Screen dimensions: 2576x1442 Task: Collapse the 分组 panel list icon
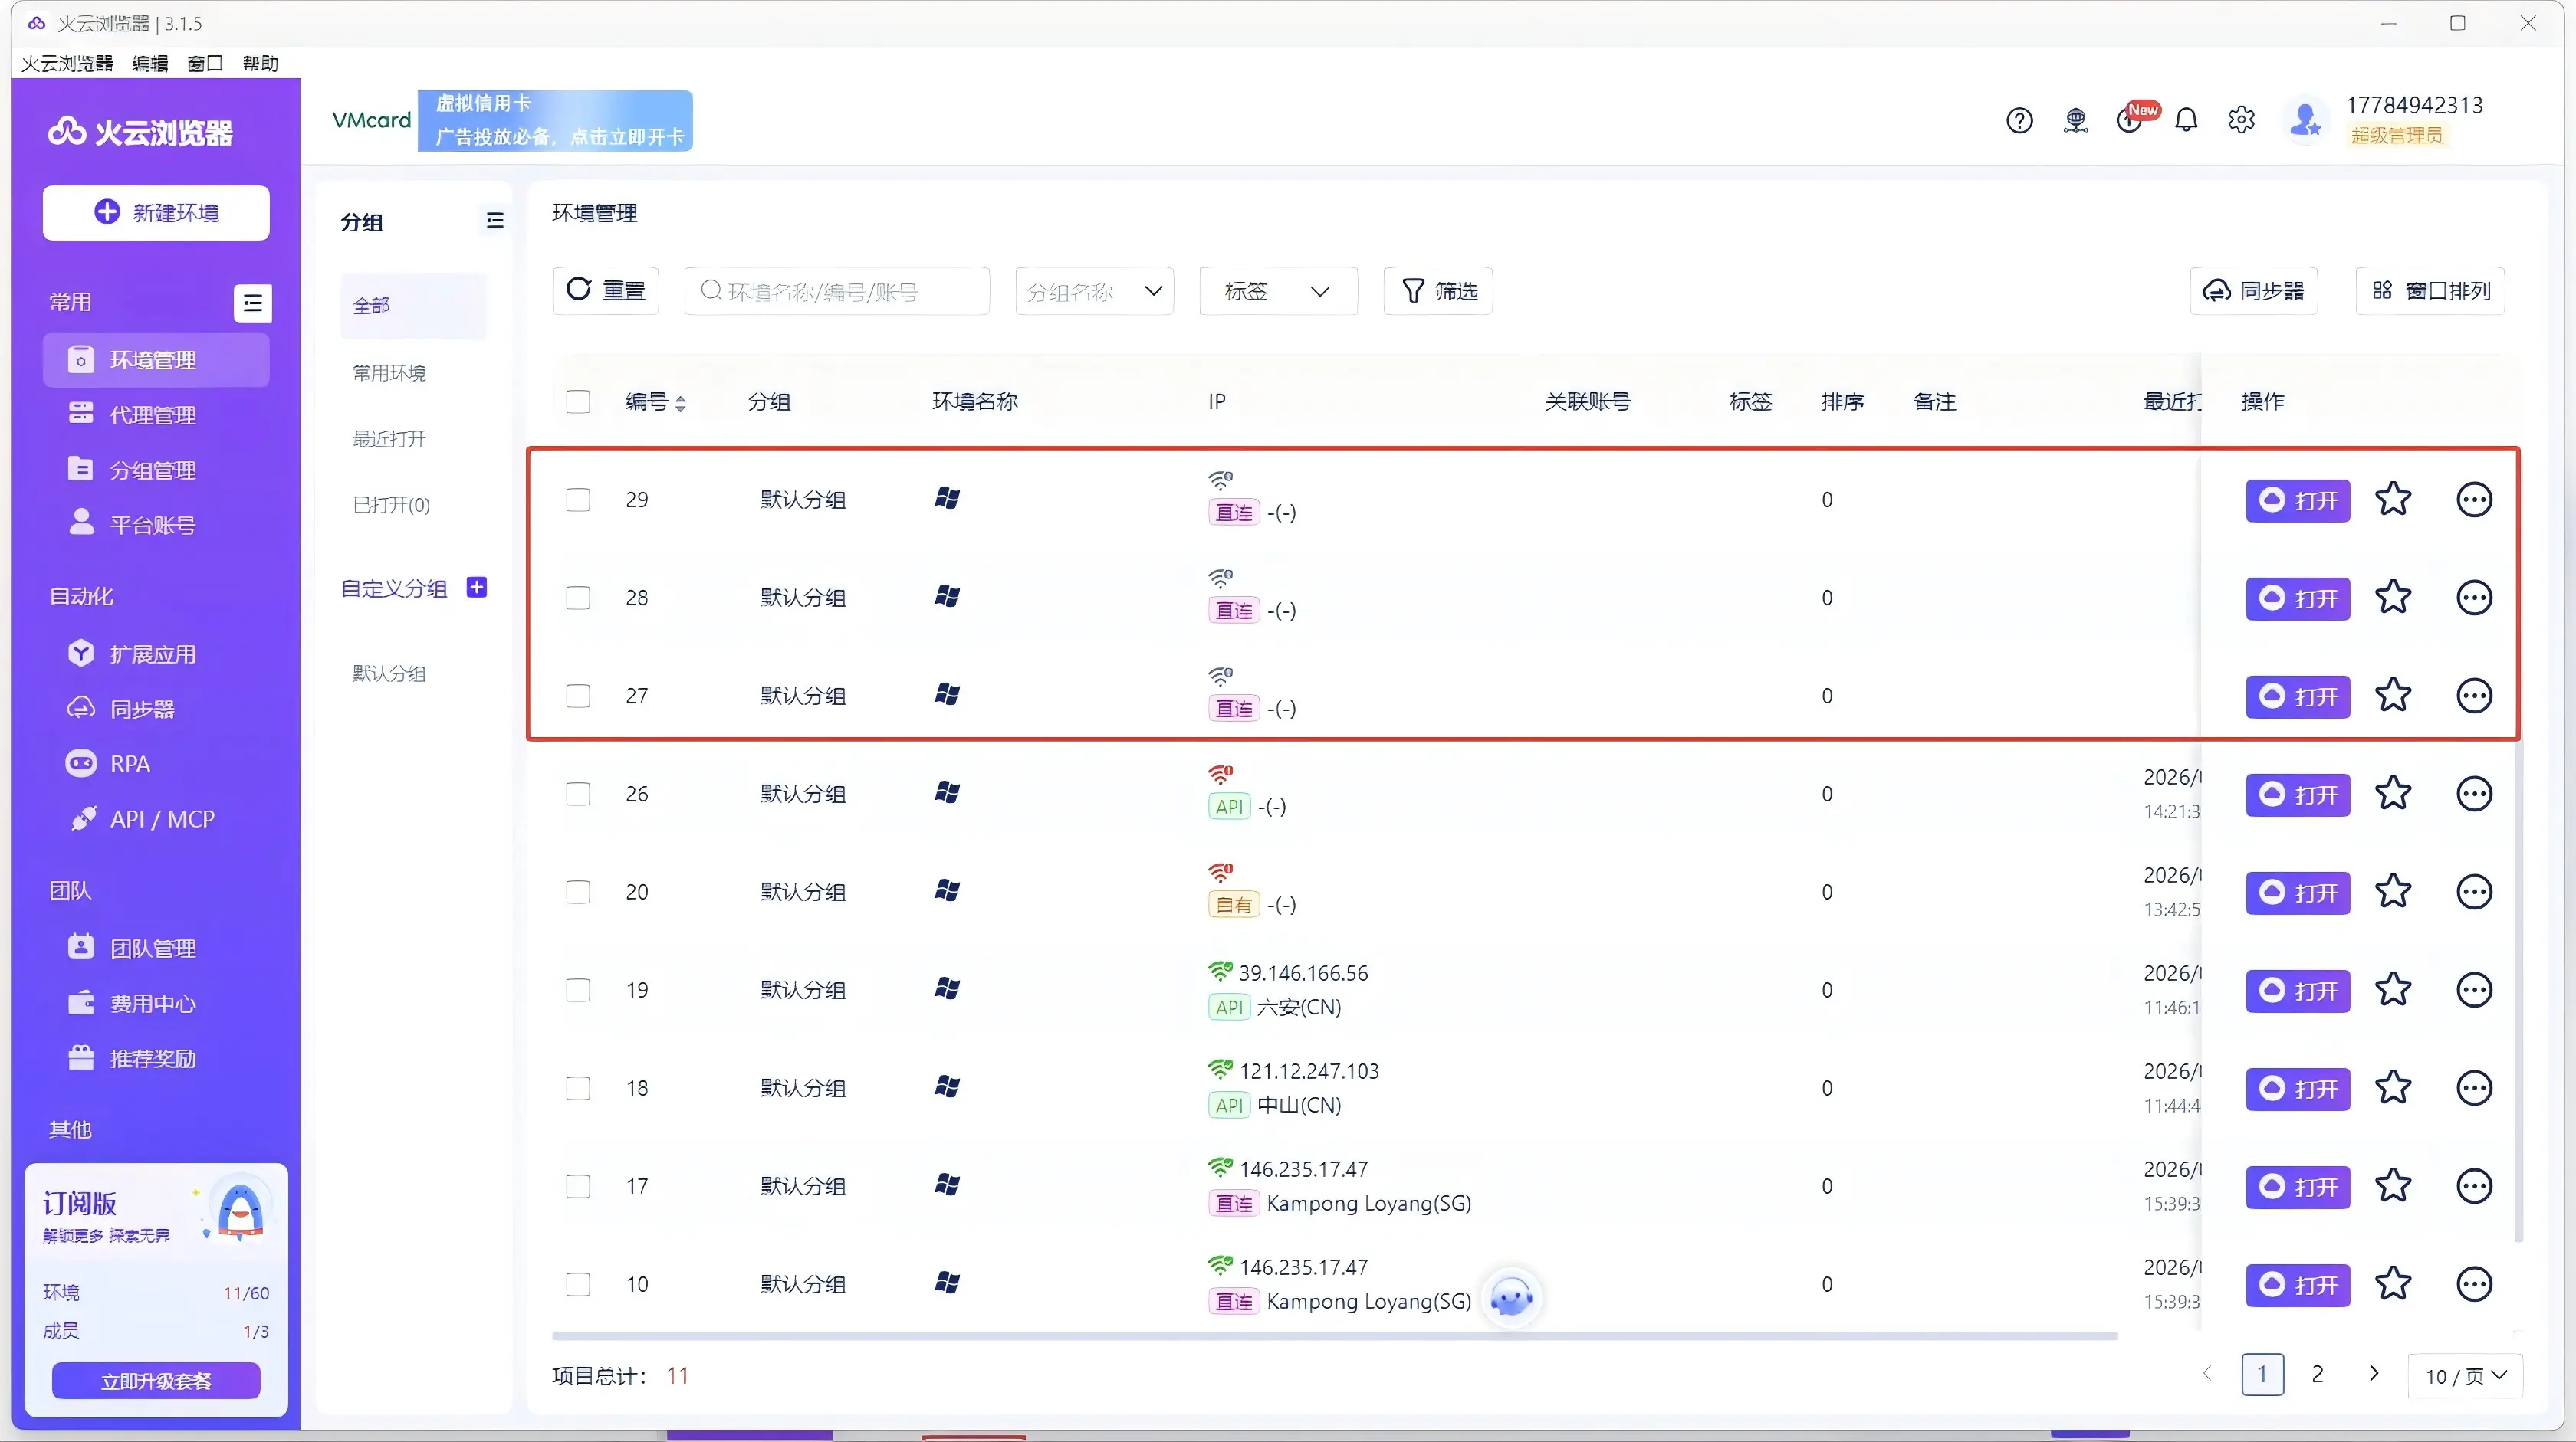coord(494,221)
